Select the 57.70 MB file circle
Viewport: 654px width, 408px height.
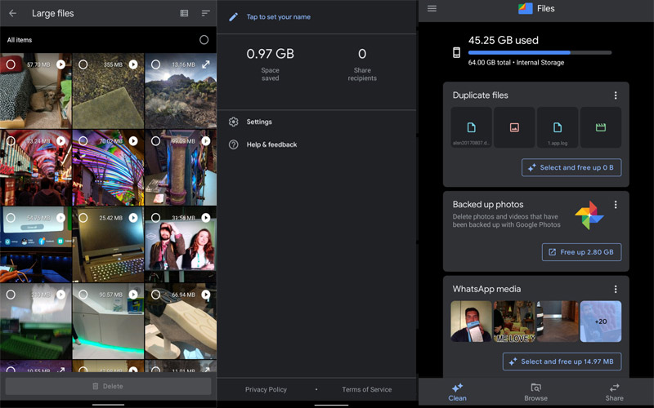point(11,64)
